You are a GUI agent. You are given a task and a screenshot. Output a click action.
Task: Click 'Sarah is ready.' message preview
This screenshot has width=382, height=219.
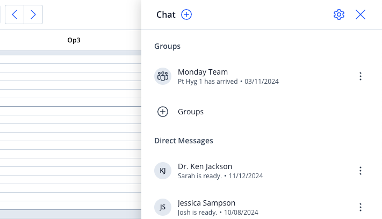[x=200, y=176]
